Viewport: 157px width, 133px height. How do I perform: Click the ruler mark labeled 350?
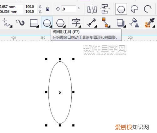tap(43, 37)
